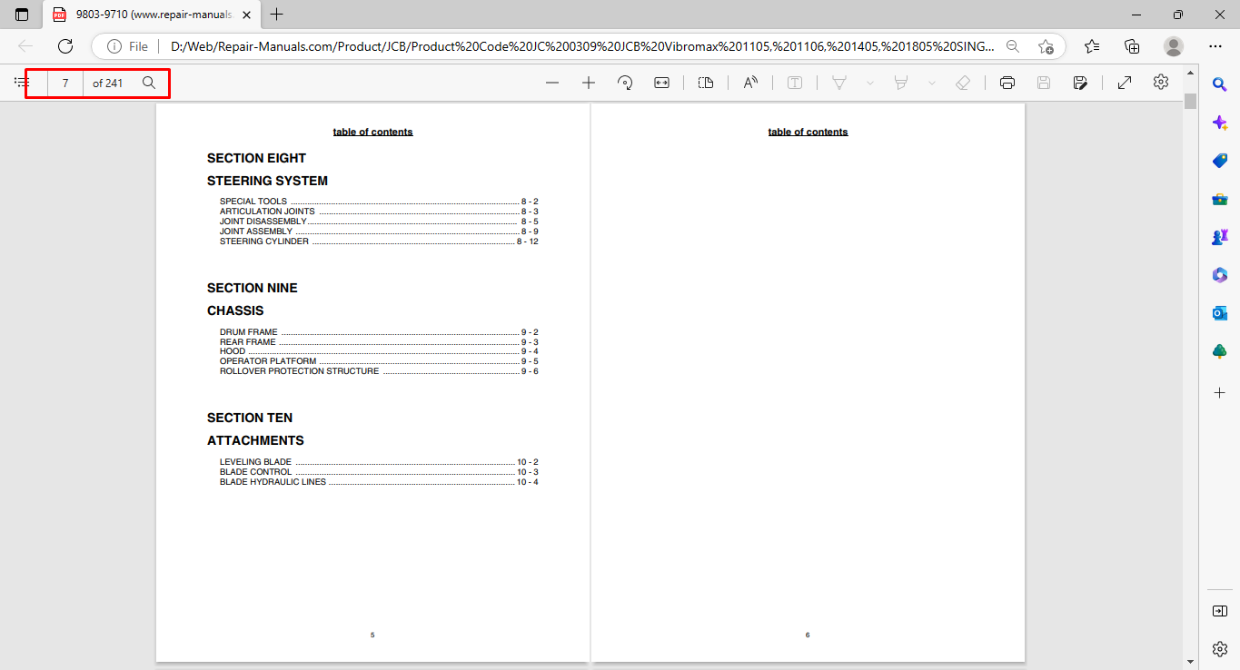This screenshot has width=1240, height=670.
Task: Click the PDF page number field
Action: 65,83
